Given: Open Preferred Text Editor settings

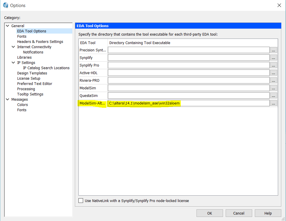Looking at the screenshot, I should click(35, 84).
